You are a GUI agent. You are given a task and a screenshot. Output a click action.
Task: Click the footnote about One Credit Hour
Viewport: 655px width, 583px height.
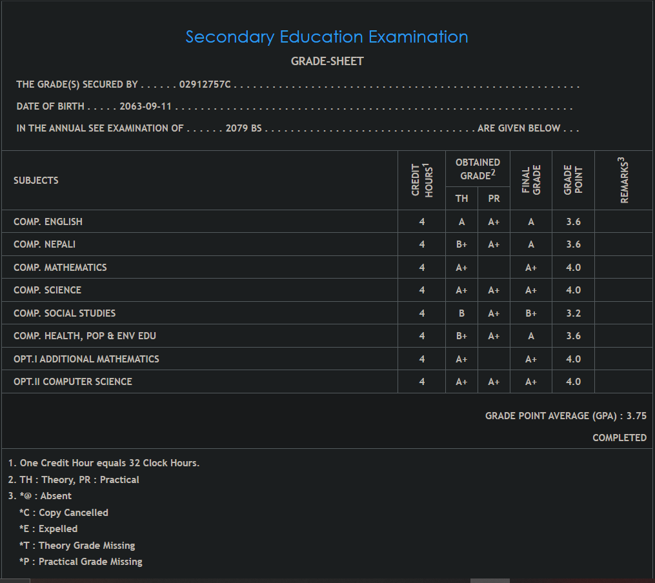[104, 463]
